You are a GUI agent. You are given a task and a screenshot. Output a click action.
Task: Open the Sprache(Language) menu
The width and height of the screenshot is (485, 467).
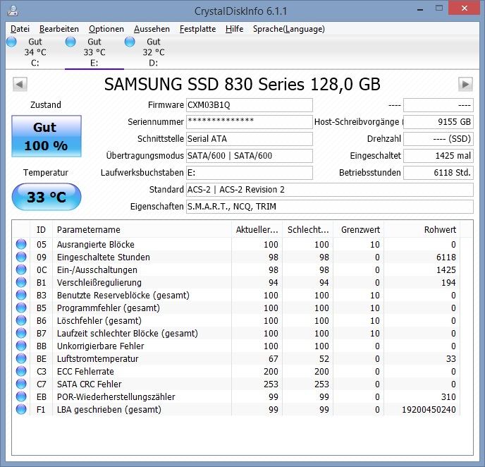(x=289, y=29)
